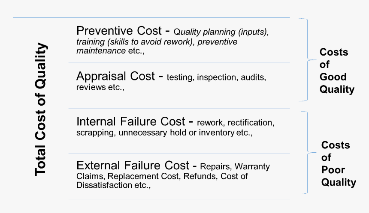369x213 pixels.
Task: Click the External Failure Cost heading
Action: click(133, 165)
